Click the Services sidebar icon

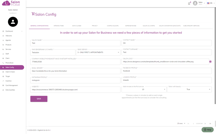point(3,49)
